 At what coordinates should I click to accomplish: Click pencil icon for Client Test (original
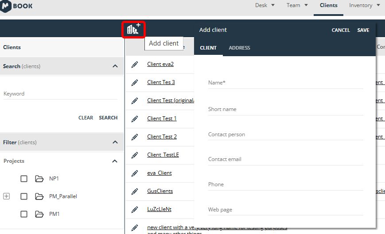click(x=135, y=101)
